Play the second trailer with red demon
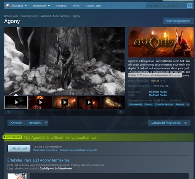195x179 pixels. pos(41,102)
